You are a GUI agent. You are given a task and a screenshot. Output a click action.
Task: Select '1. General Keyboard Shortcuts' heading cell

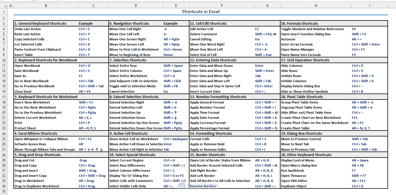point(46,24)
